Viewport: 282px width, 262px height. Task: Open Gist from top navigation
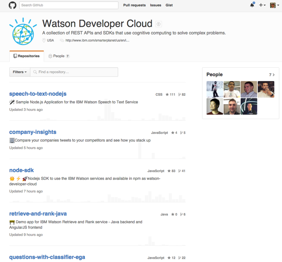coord(169,5)
